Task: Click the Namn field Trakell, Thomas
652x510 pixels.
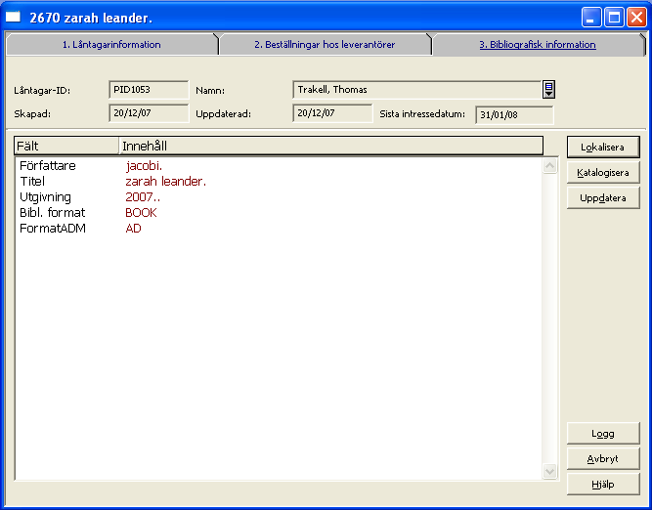Action: tap(417, 90)
